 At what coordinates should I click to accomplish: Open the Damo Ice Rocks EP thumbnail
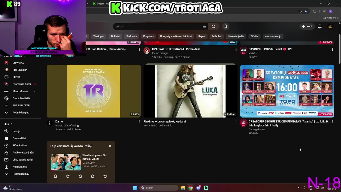[x=94, y=91]
